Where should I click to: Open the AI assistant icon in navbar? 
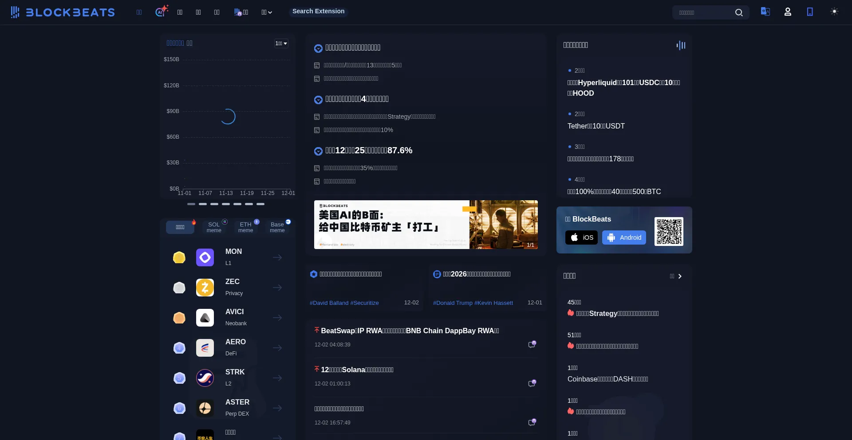click(x=161, y=12)
